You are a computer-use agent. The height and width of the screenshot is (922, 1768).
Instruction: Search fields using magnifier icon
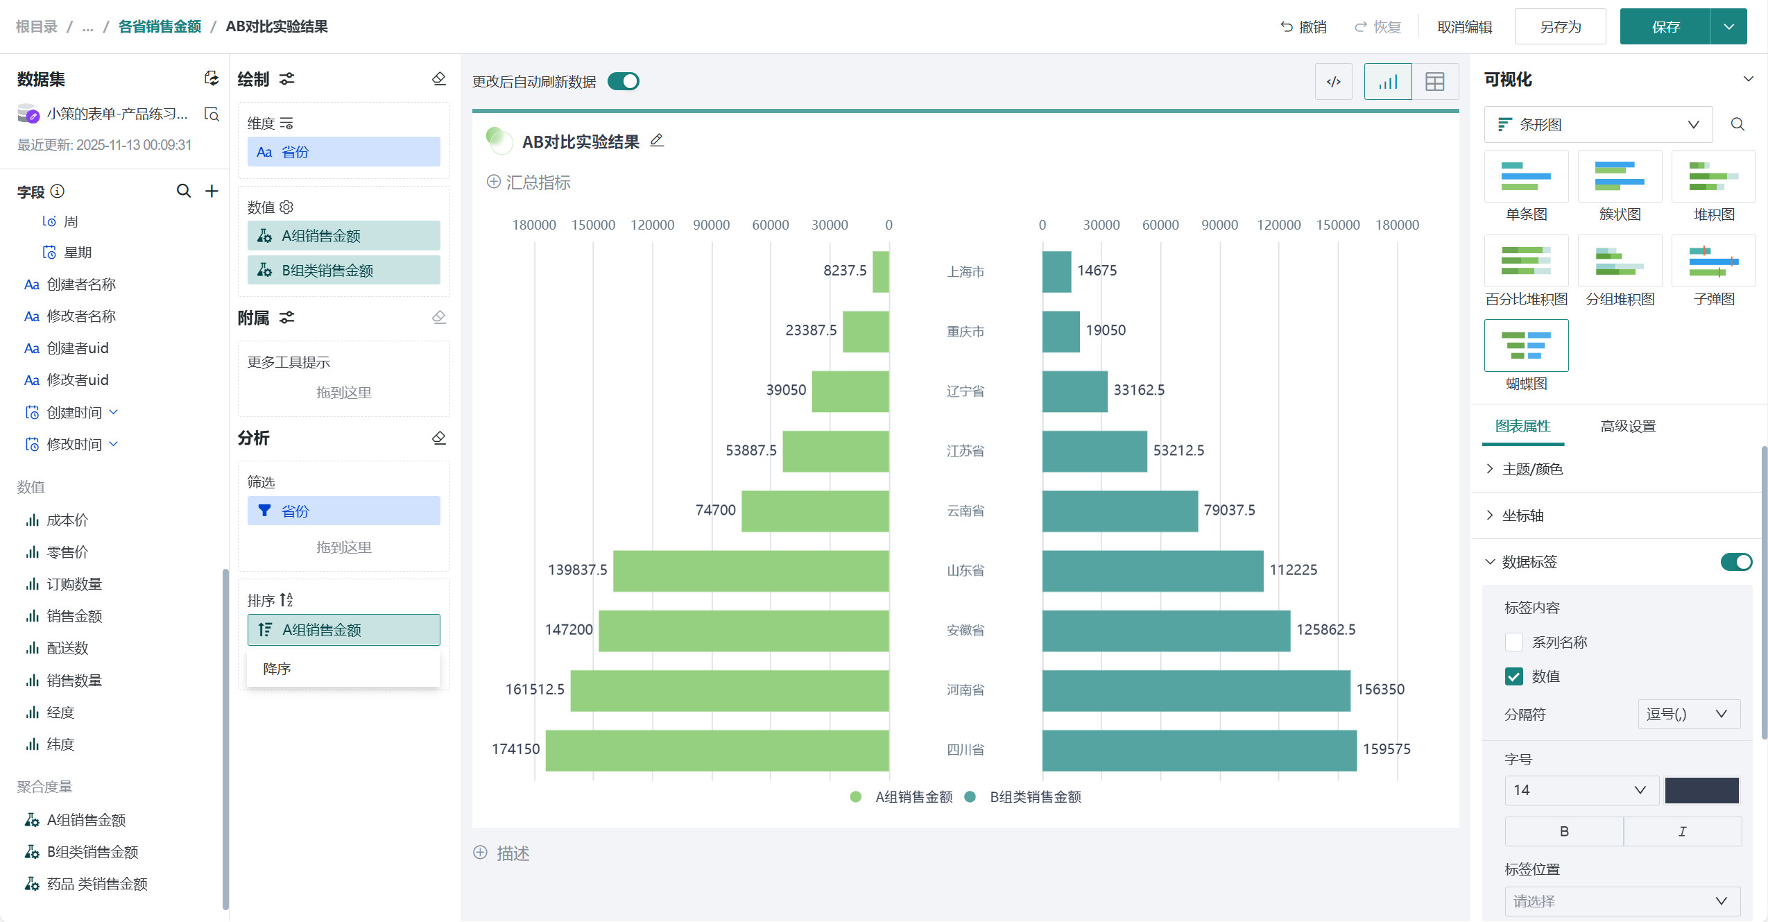pos(183,191)
